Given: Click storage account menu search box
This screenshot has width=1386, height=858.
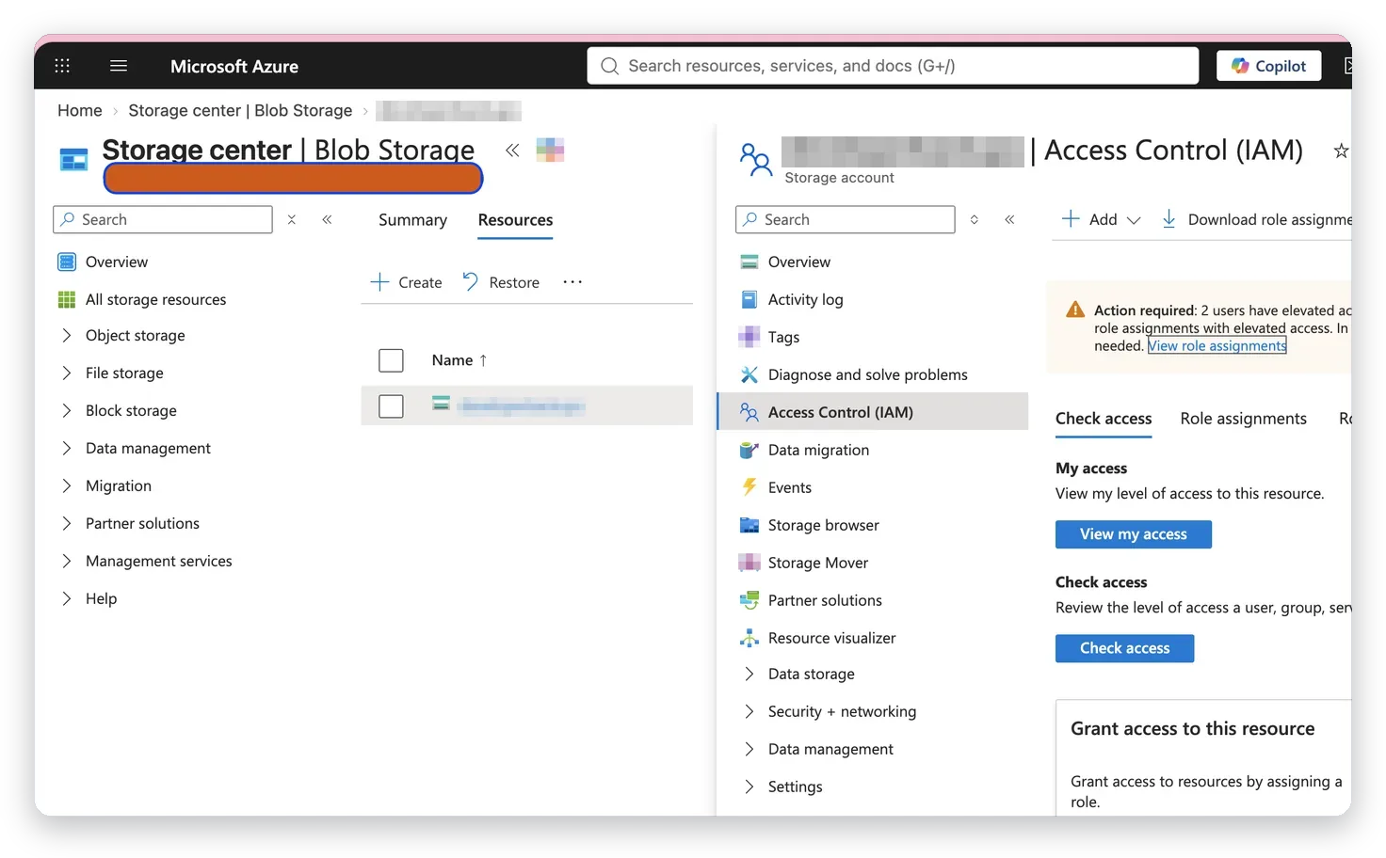Looking at the screenshot, I should 845,219.
